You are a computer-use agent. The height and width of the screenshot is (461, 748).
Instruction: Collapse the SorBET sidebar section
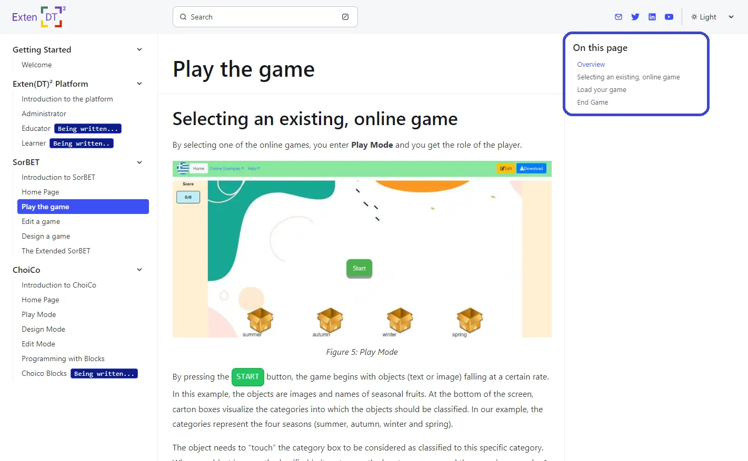(x=139, y=162)
